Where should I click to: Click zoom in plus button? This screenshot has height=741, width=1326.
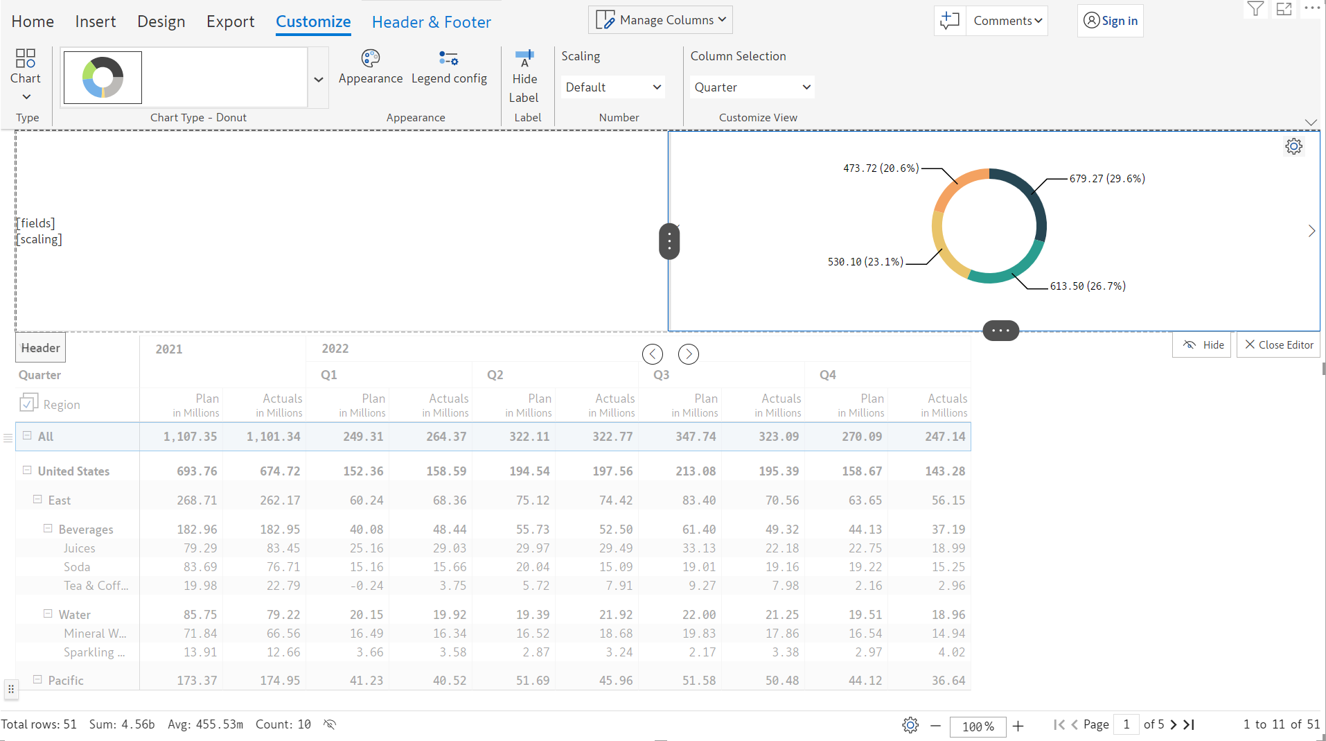1018,726
